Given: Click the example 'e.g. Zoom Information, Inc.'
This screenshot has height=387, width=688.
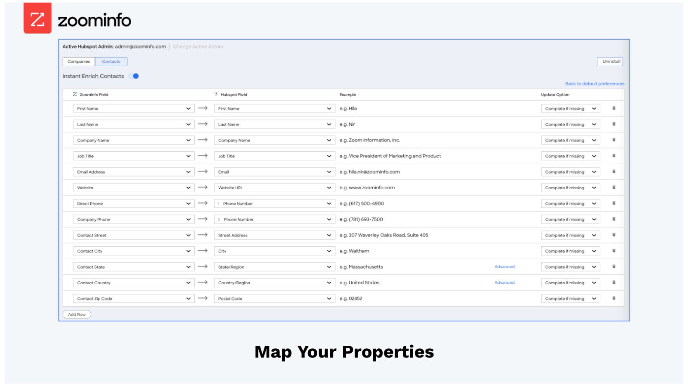Looking at the screenshot, I should (x=370, y=140).
